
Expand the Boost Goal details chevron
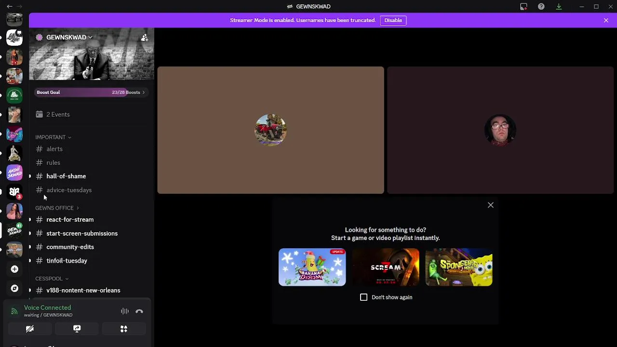143,93
